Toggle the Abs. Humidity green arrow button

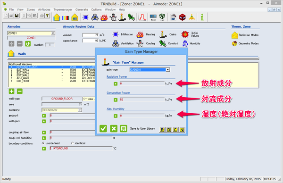point(116,116)
